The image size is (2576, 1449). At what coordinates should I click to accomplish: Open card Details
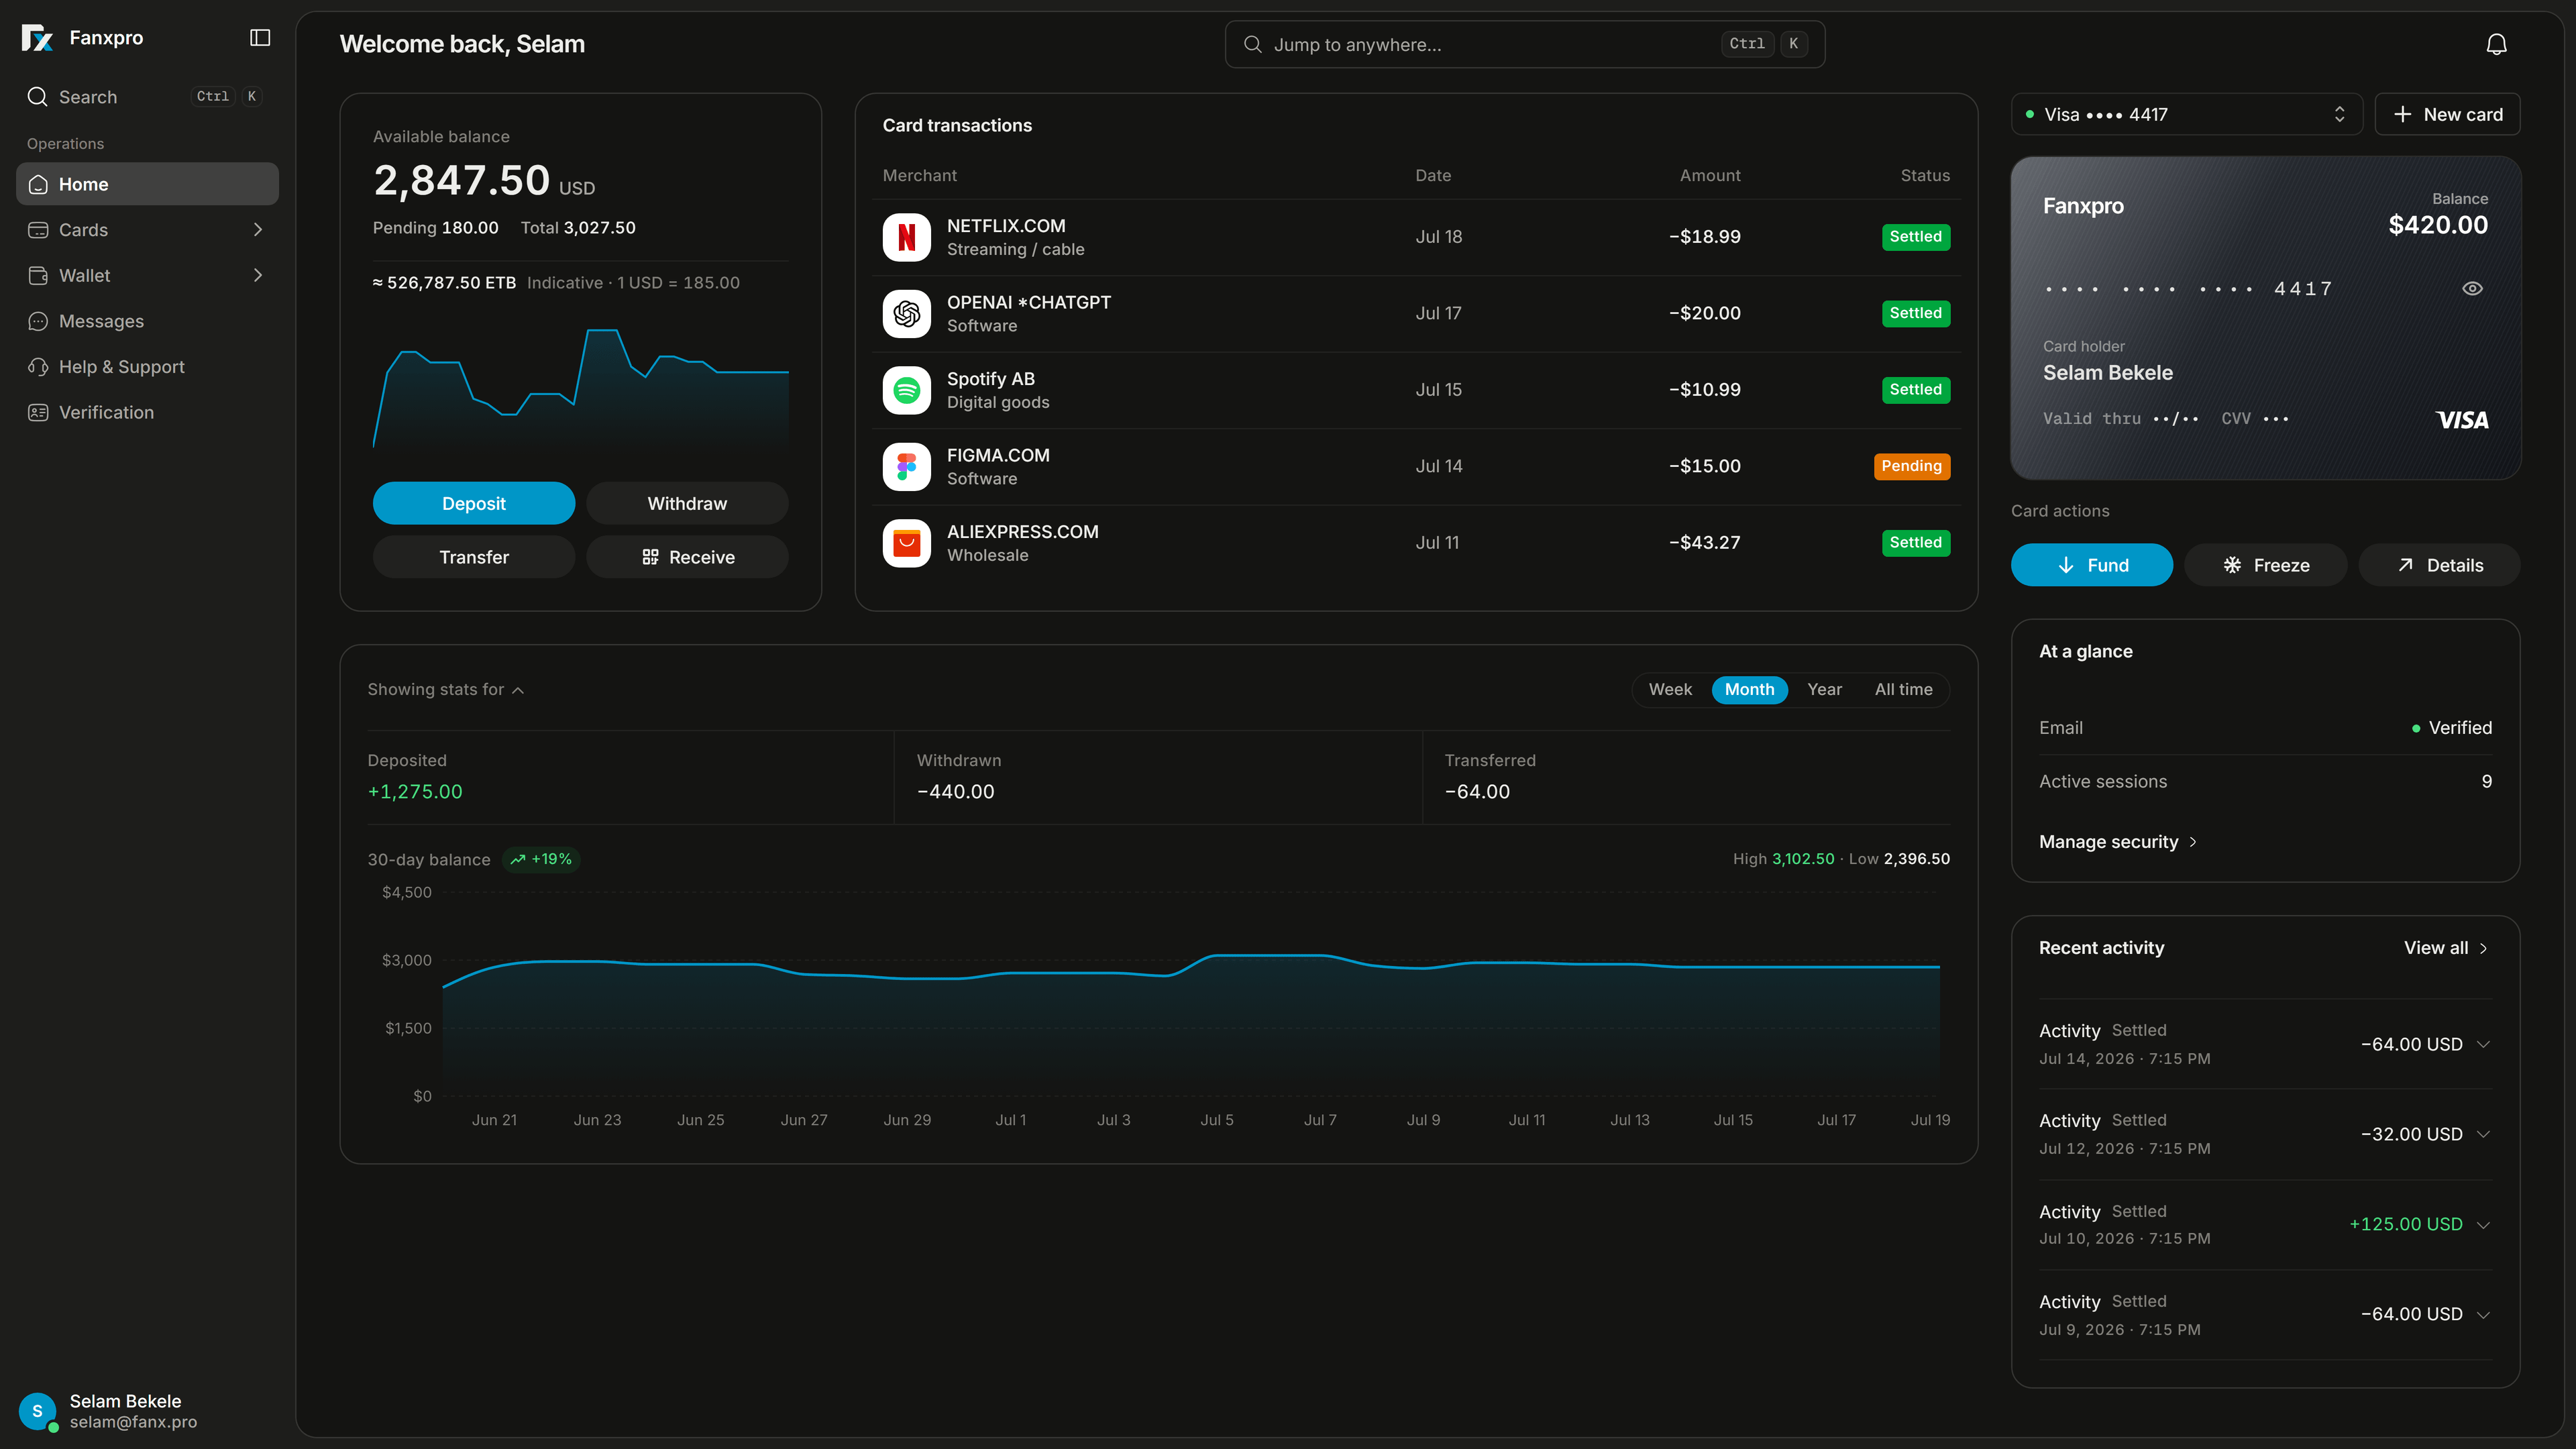pos(2439,565)
